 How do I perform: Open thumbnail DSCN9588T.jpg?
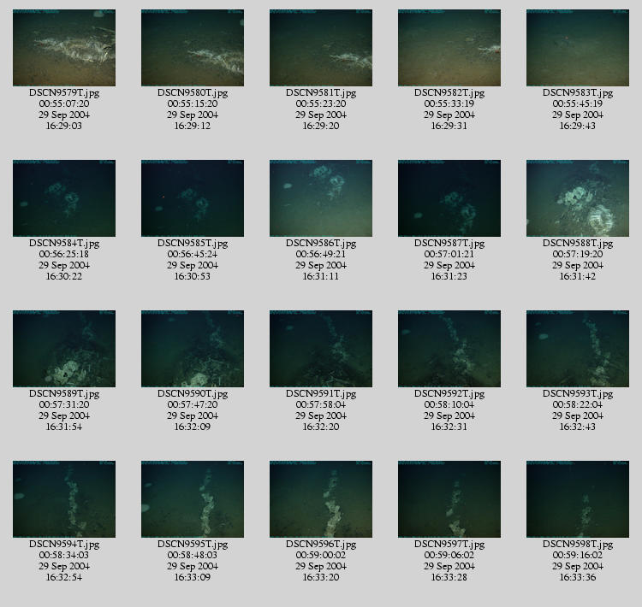[578, 198]
